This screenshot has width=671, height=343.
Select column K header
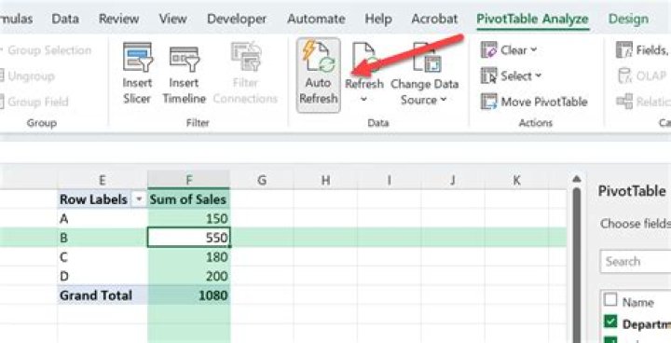517,180
